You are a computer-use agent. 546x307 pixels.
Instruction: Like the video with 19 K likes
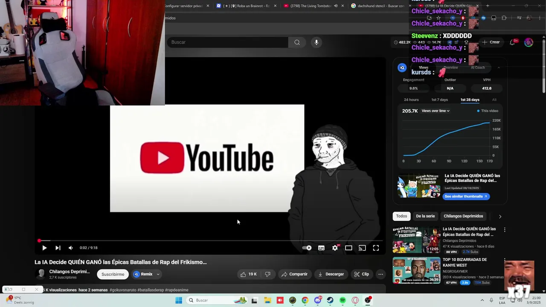tap(248, 274)
